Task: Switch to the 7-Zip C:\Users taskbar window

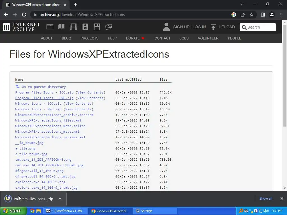Action: 65,211
